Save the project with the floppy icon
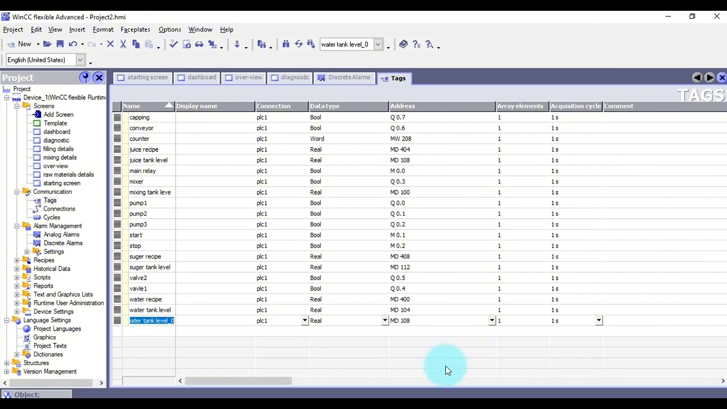Image resolution: width=727 pixels, height=409 pixels. coord(60,44)
